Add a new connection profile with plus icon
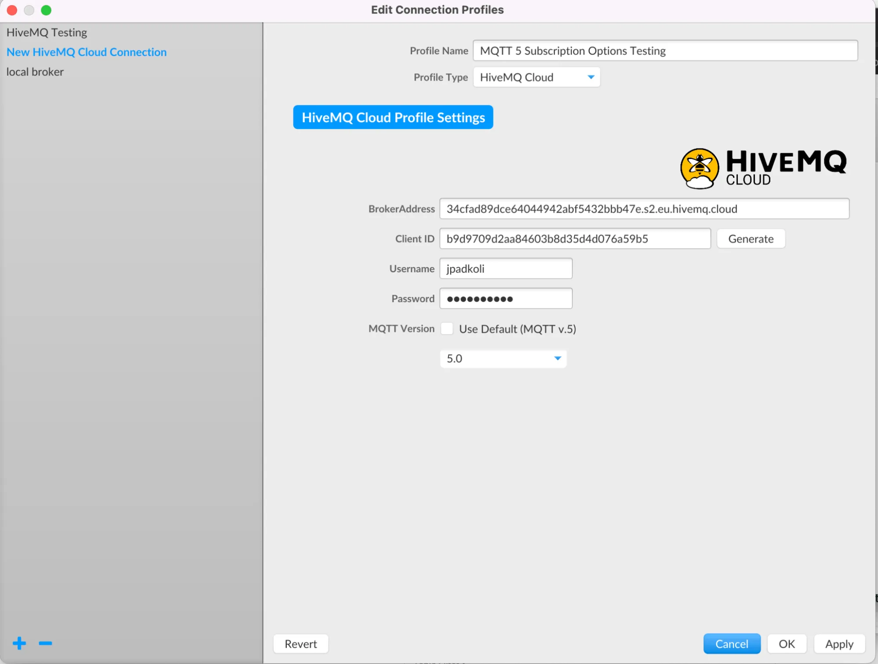878x664 pixels. point(19,644)
